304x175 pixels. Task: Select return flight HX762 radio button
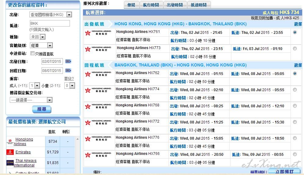click(295, 73)
